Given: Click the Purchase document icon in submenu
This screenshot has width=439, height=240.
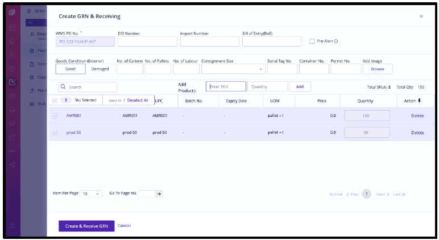Looking at the screenshot, I should pos(32,51).
